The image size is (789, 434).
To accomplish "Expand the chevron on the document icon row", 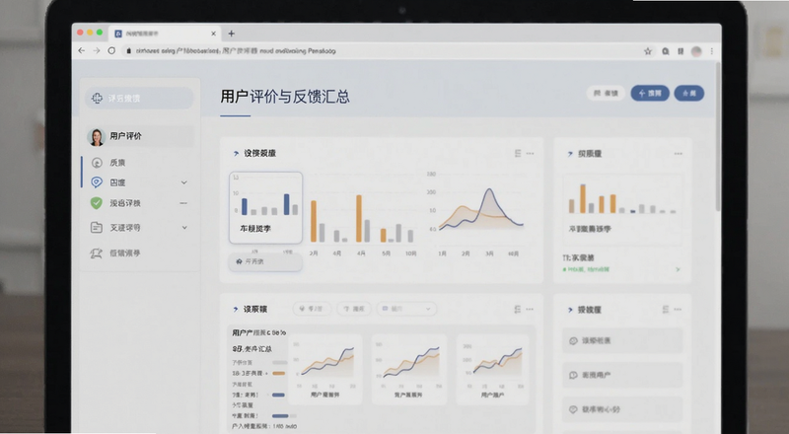I will [184, 228].
